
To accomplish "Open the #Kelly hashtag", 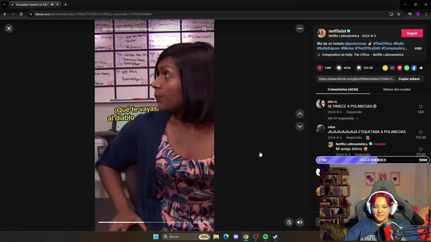I will coord(399,44).
